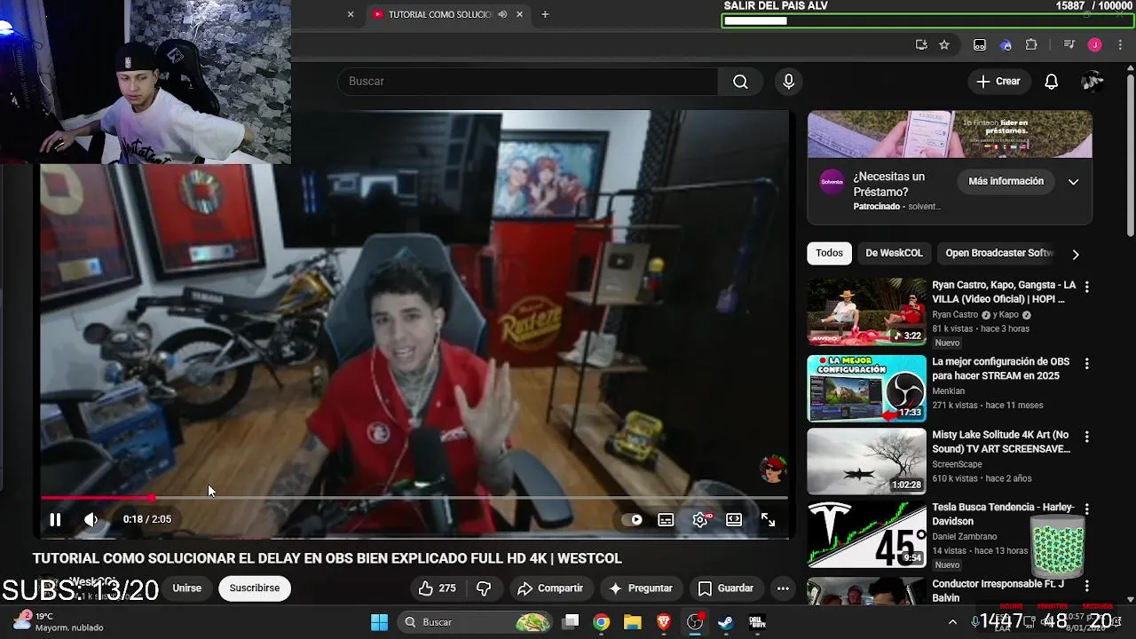The height and width of the screenshot is (639, 1136).
Task: Expand the sponsored ad chevron
Action: click(x=1073, y=182)
